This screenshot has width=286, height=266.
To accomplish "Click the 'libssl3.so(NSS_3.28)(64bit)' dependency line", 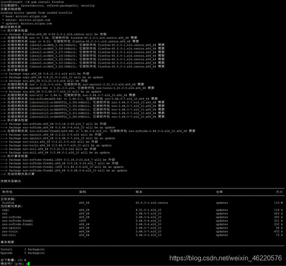I will 82,49.
